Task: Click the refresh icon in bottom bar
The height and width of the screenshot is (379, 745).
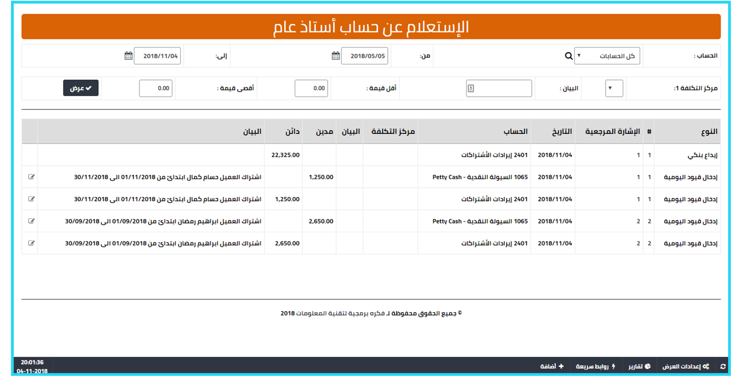Action: (x=723, y=366)
